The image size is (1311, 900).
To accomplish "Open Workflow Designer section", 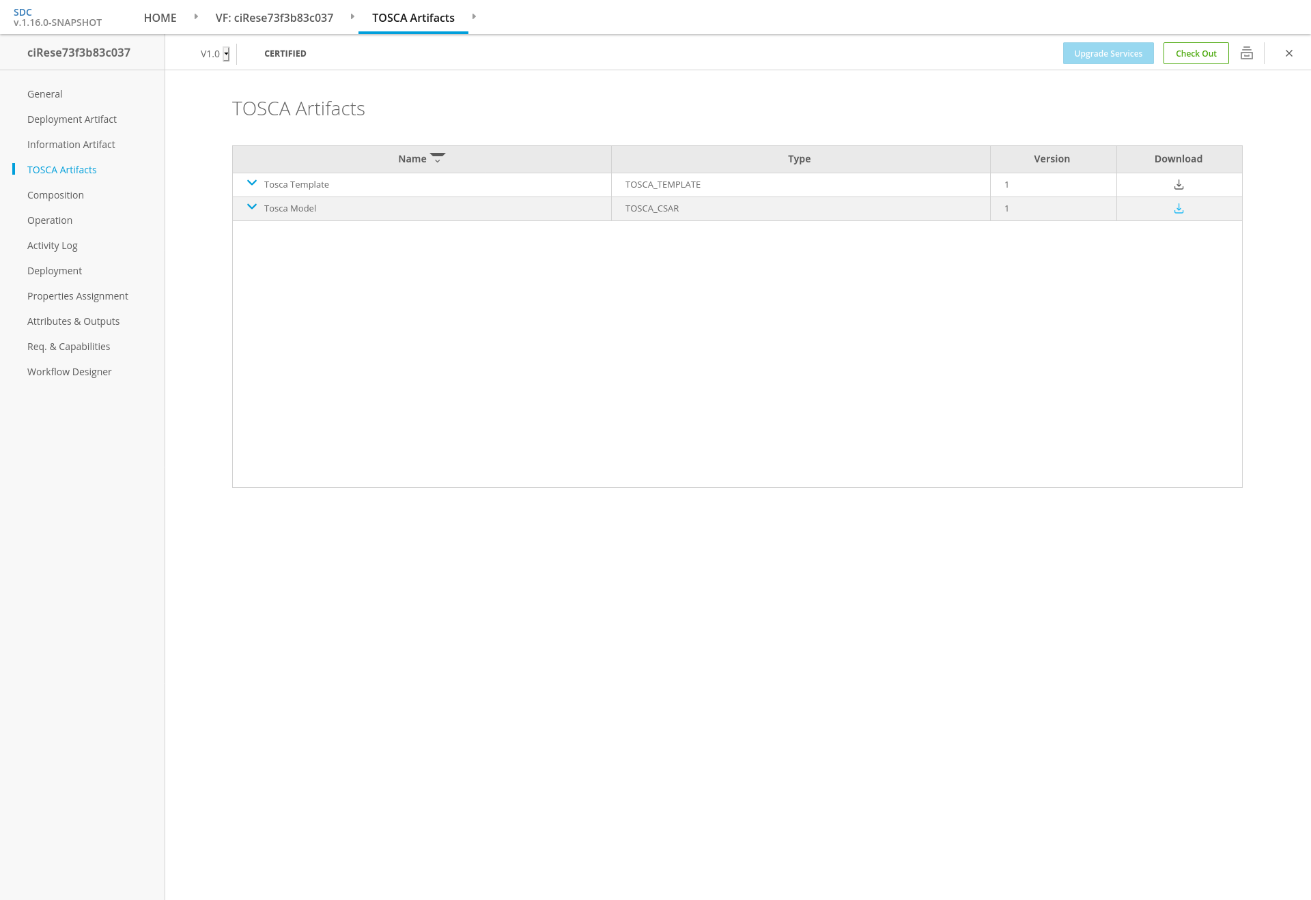I will point(69,372).
